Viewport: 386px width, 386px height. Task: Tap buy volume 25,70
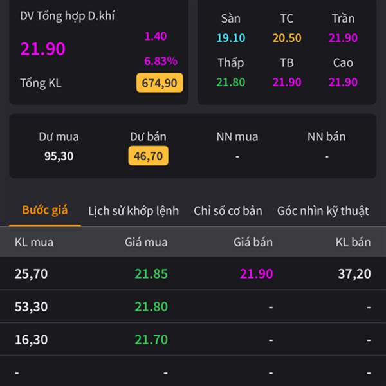pos(31,274)
